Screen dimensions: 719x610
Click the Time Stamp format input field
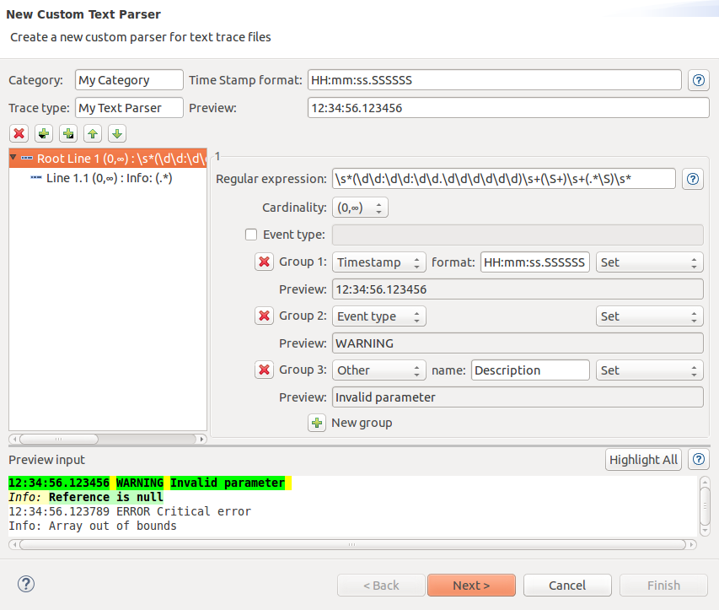coord(494,80)
